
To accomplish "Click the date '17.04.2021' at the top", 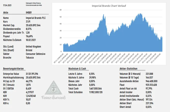I will pyautogui.click(x=7, y=5).
